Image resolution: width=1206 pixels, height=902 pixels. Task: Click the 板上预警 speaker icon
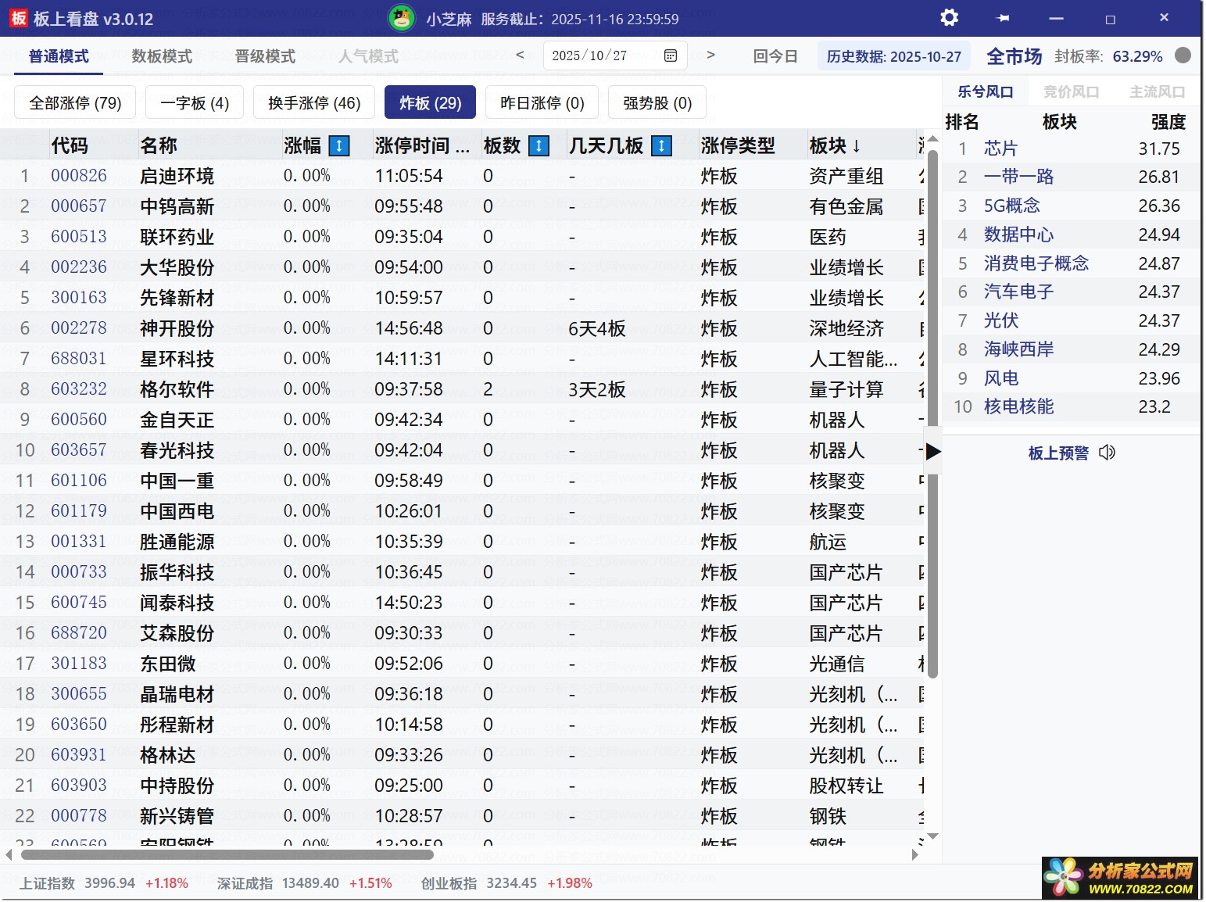pyautogui.click(x=1107, y=453)
